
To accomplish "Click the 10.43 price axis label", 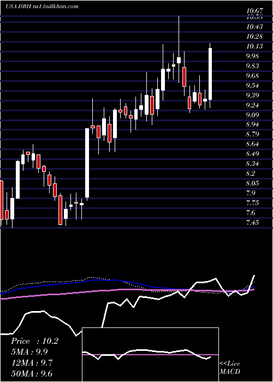I will [255, 27].
